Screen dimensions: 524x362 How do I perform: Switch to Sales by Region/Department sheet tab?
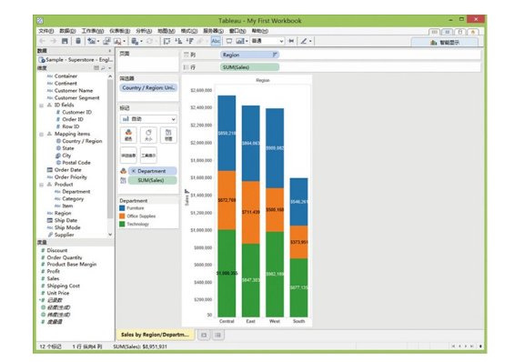tap(155, 335)
